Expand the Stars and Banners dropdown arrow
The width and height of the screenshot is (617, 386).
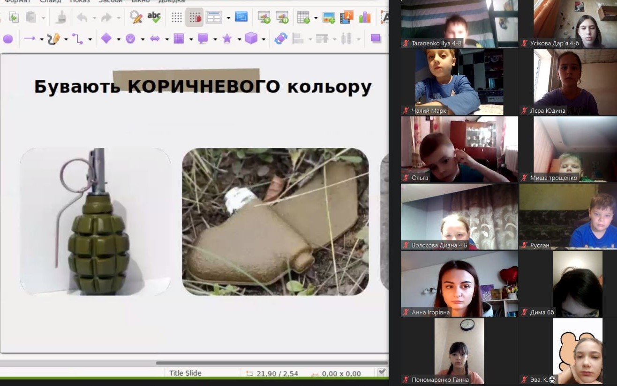(239, 39)
